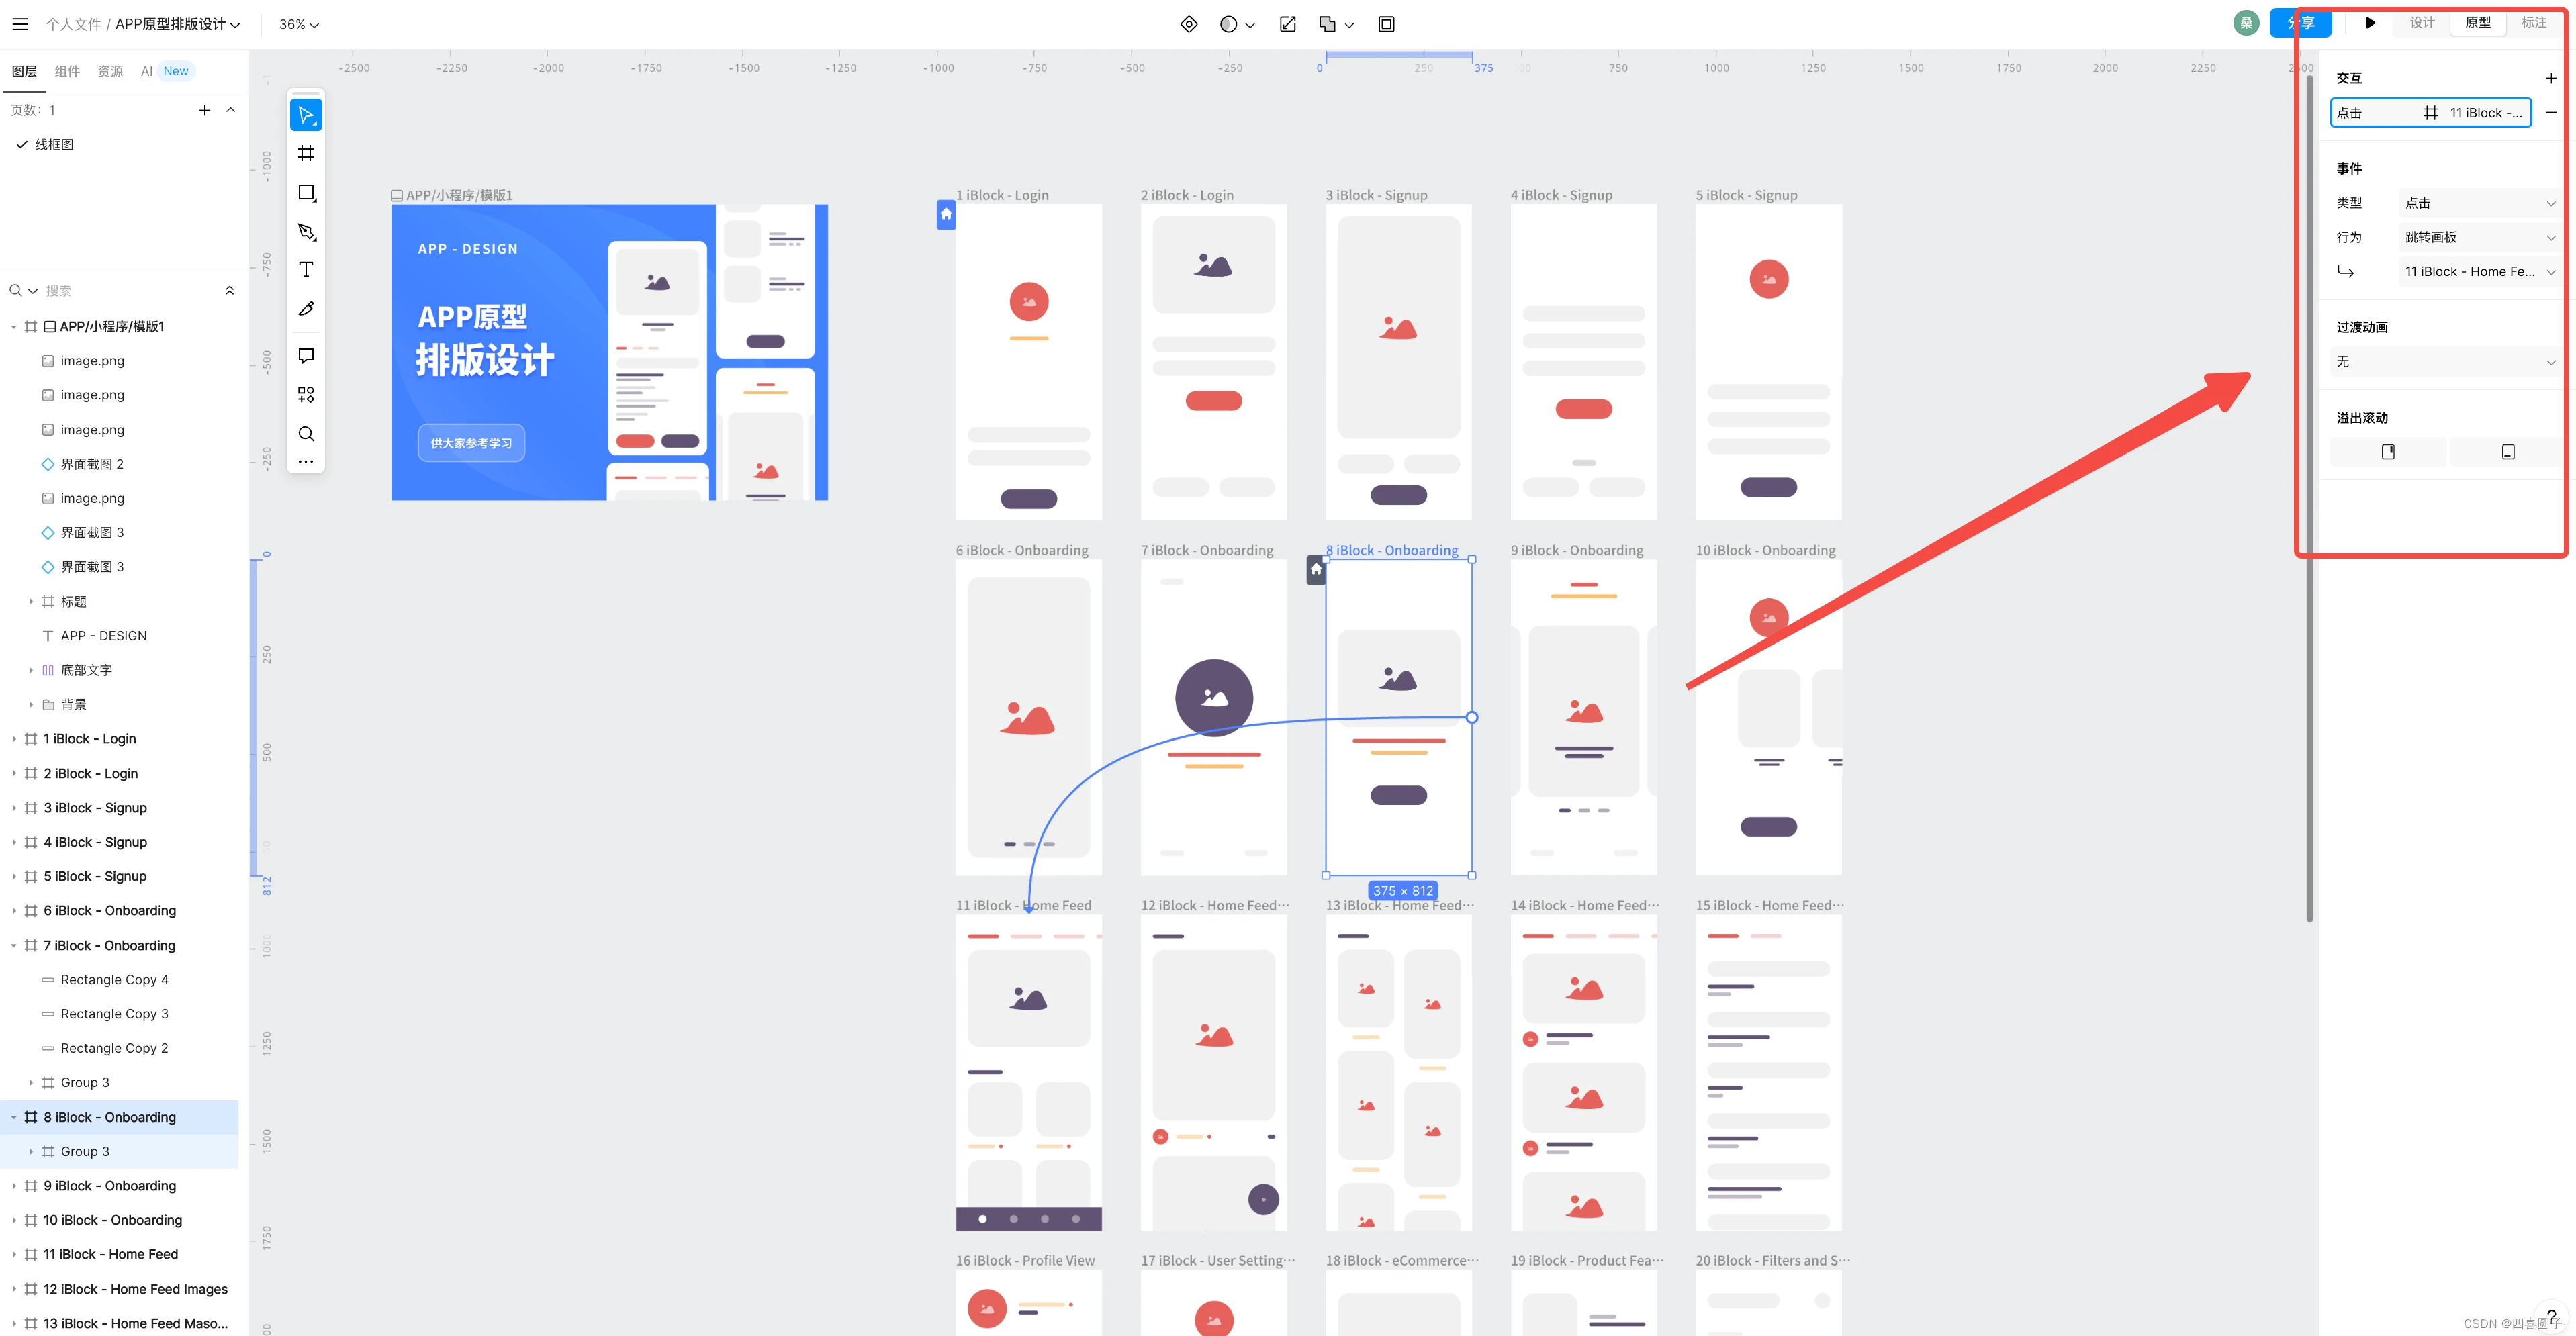Switch to the 组件 panel tab

click(67, 71)
